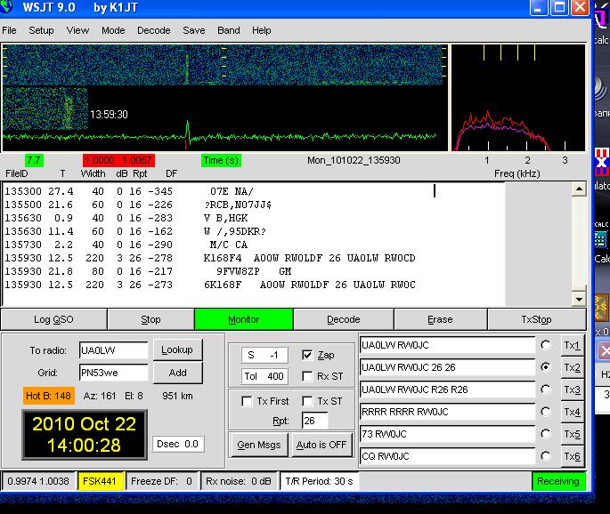
Task: Click decode line 135930 with -278 DF
Action: pyautogui.click(x=210, y=258)
